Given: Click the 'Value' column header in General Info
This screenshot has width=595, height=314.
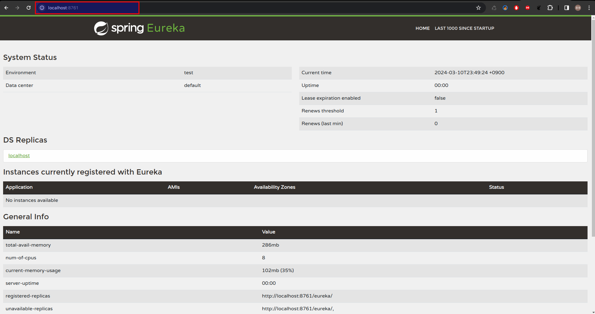Looking at the screenshot, I should [x=268, y=232].
